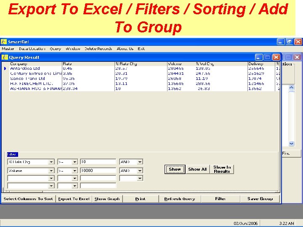Expand the empty fourth-row operator dropdown
Screen dimensions: 303x227
click(75, 186)
